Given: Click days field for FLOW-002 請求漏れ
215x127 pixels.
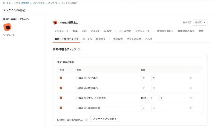Looking at the screenshot, I should pyautogui.click(x=146, y=88).
